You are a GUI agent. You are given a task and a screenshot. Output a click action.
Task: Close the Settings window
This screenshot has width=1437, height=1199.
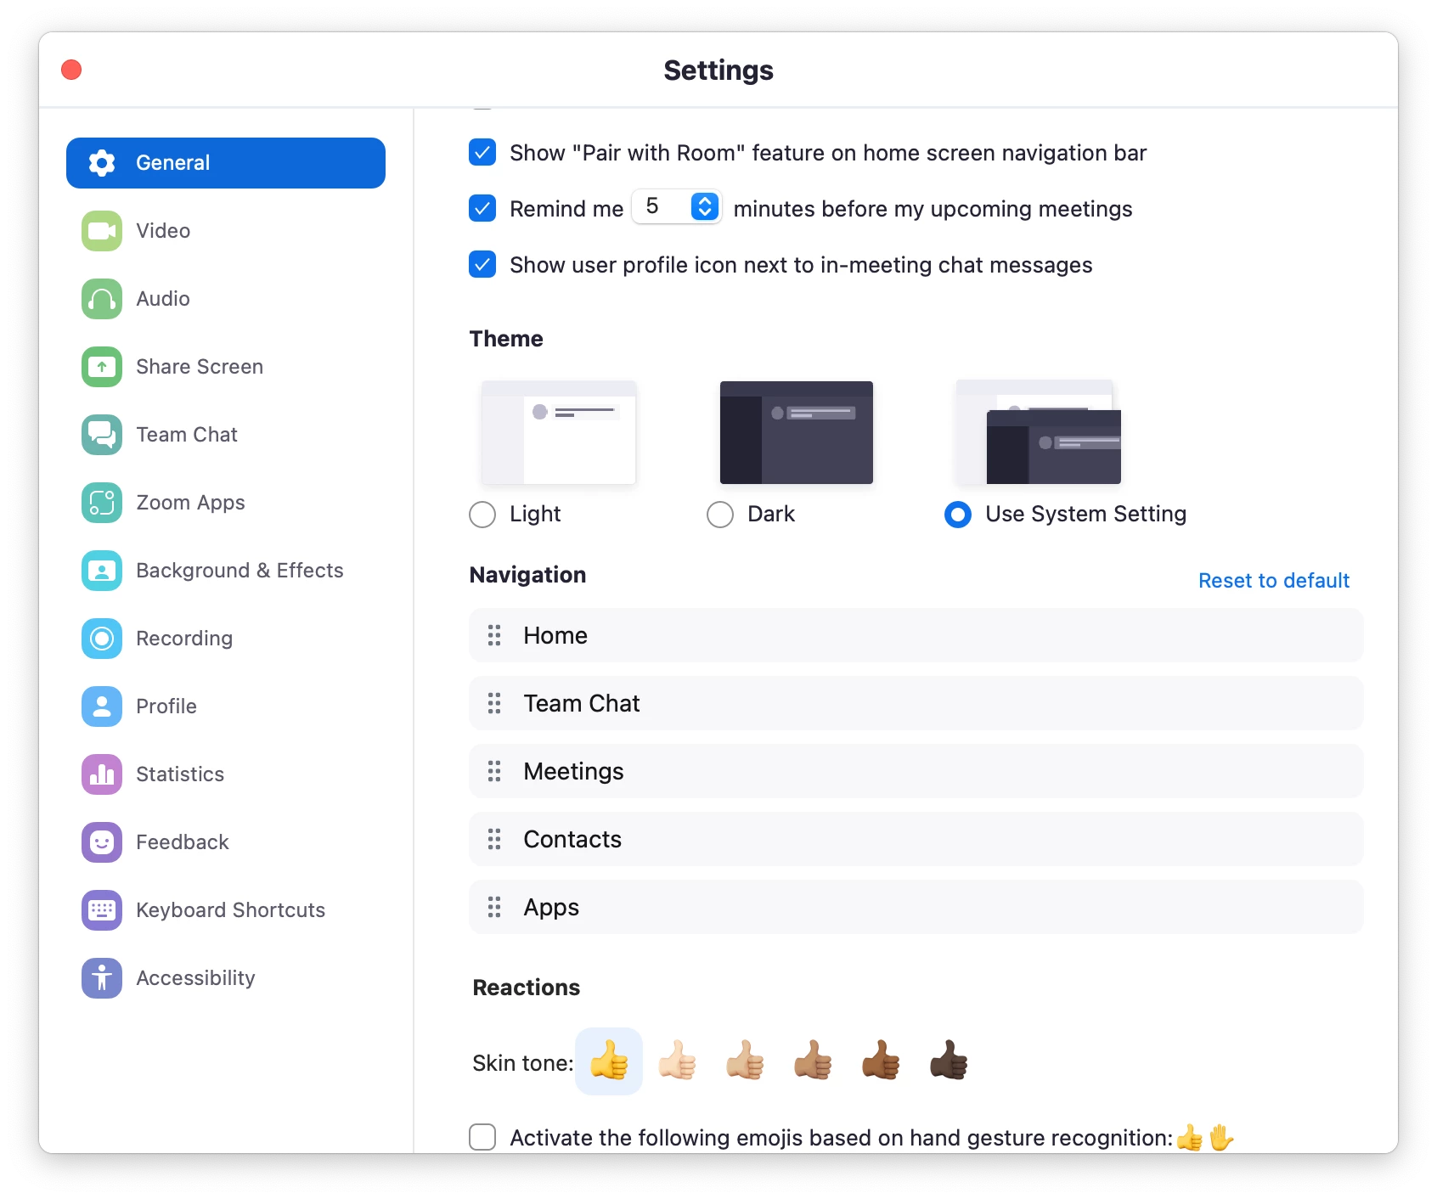(71, 70)
